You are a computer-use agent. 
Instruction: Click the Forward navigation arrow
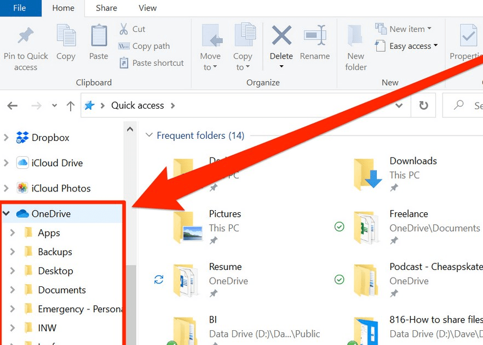pyautogui.click(x=36, y=106)
